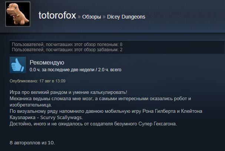Click the breadcrumb separator arrow before Dicey Dungeons
Viewport: 225px width, 151px height.
coord(104,17)
